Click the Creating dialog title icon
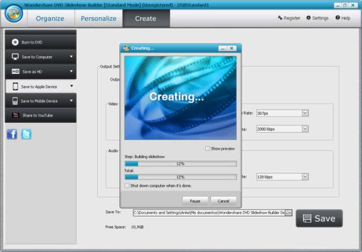 (x=126, y=48)
